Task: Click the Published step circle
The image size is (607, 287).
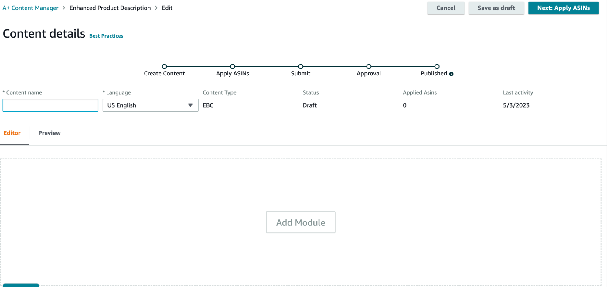Action: (x=437, y=67)
